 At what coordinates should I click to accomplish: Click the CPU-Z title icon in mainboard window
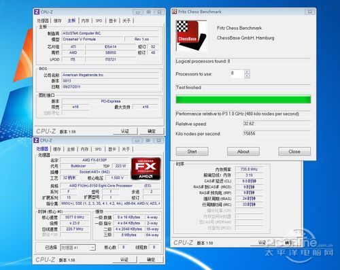click(x=36, y=12)
